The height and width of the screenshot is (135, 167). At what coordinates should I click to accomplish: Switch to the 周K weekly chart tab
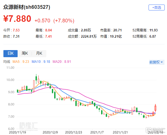pos(25,53)
